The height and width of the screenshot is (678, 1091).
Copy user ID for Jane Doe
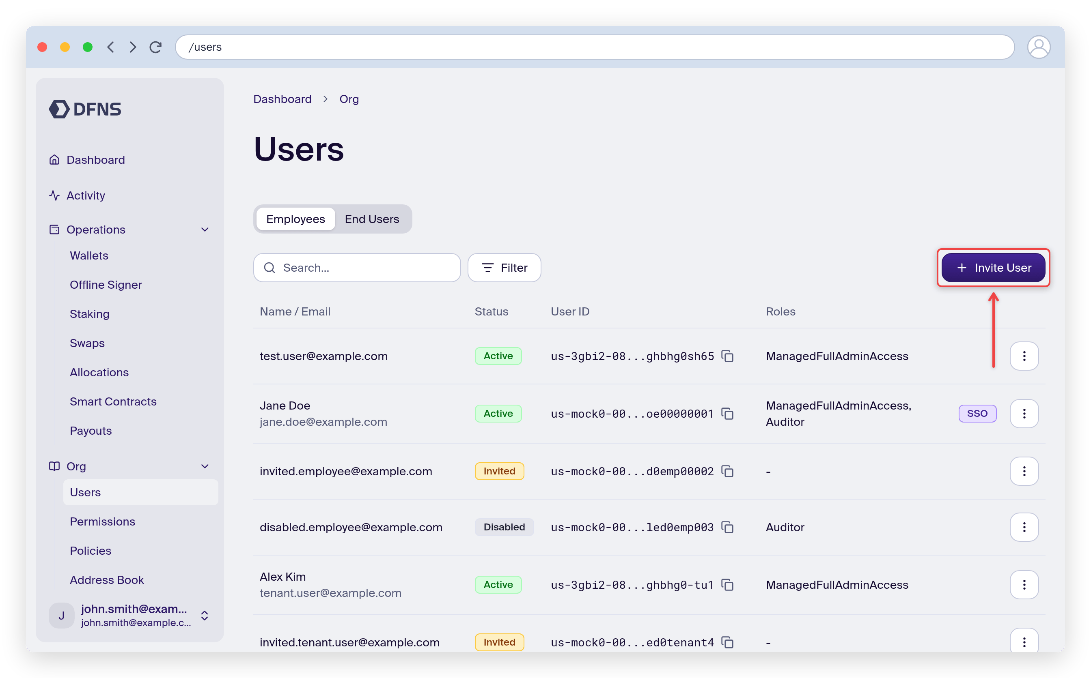pyautogui.click(x=727, y=414)
